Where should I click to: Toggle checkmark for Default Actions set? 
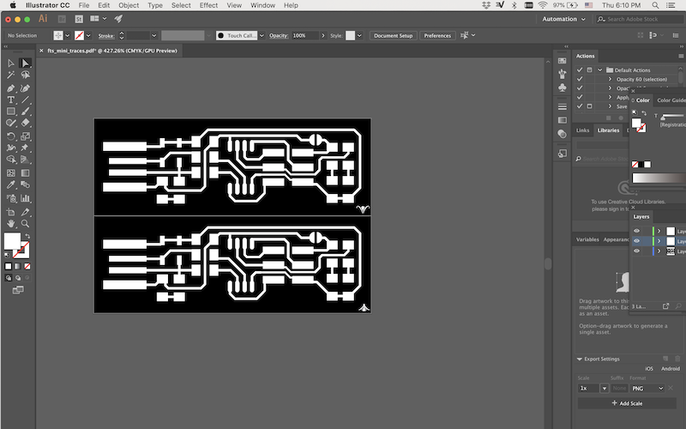[580, 70]
